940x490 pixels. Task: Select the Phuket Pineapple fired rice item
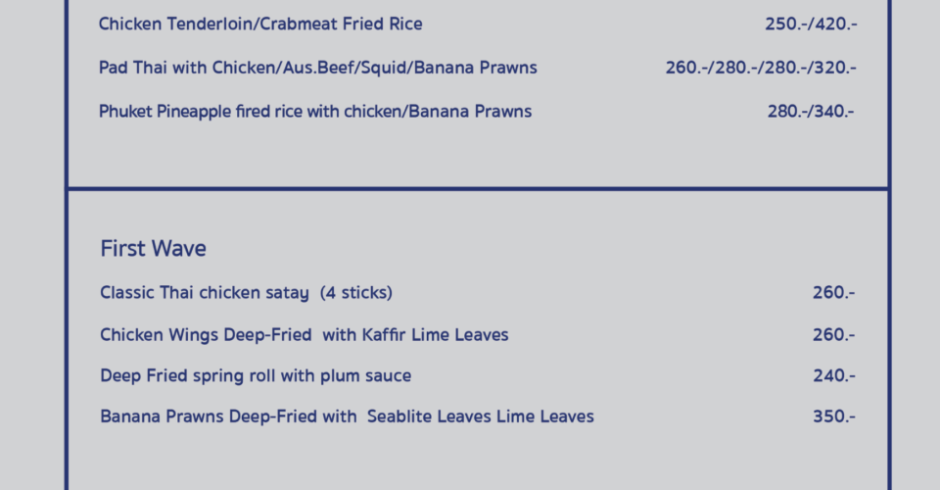click(x=314, y=112)
